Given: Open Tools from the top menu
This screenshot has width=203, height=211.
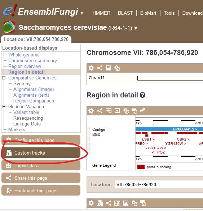Looking at the screenshot, I should pyautogui.click(x=169, y=13).
